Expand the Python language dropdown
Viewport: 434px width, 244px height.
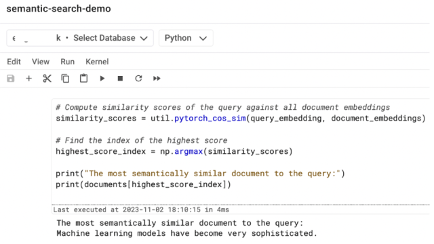(x=186, y=38)
